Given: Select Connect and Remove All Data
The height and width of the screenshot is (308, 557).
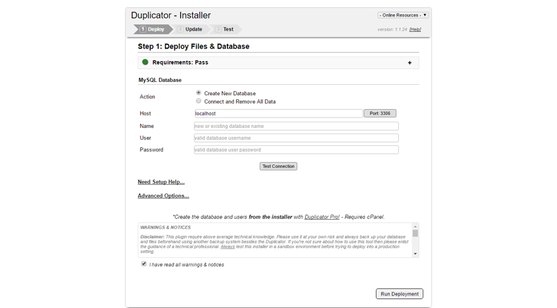Looking at the screenshot, I should [x=198, y=101].
